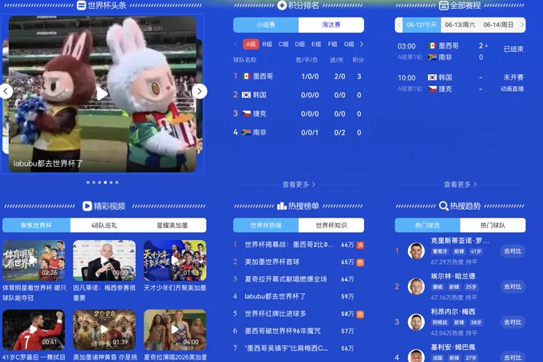Click 去对比 for 克里斯蒂亚诺·罗…
Viewport: 543px width, 362px height.
513,251
